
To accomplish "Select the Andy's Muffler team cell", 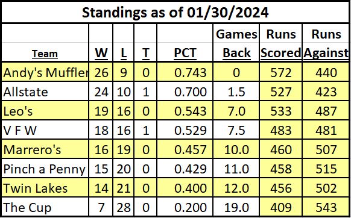I will click(x=45, y=72).
